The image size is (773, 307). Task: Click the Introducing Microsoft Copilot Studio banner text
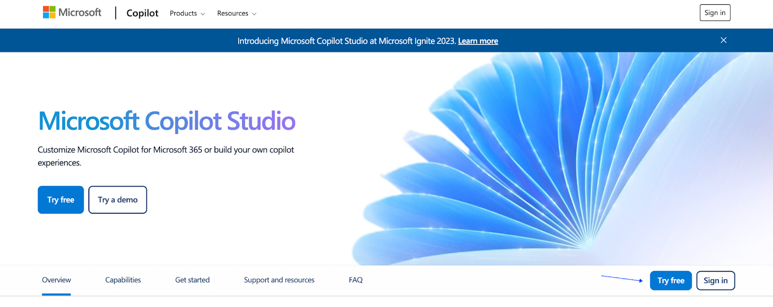coord(346,41)
